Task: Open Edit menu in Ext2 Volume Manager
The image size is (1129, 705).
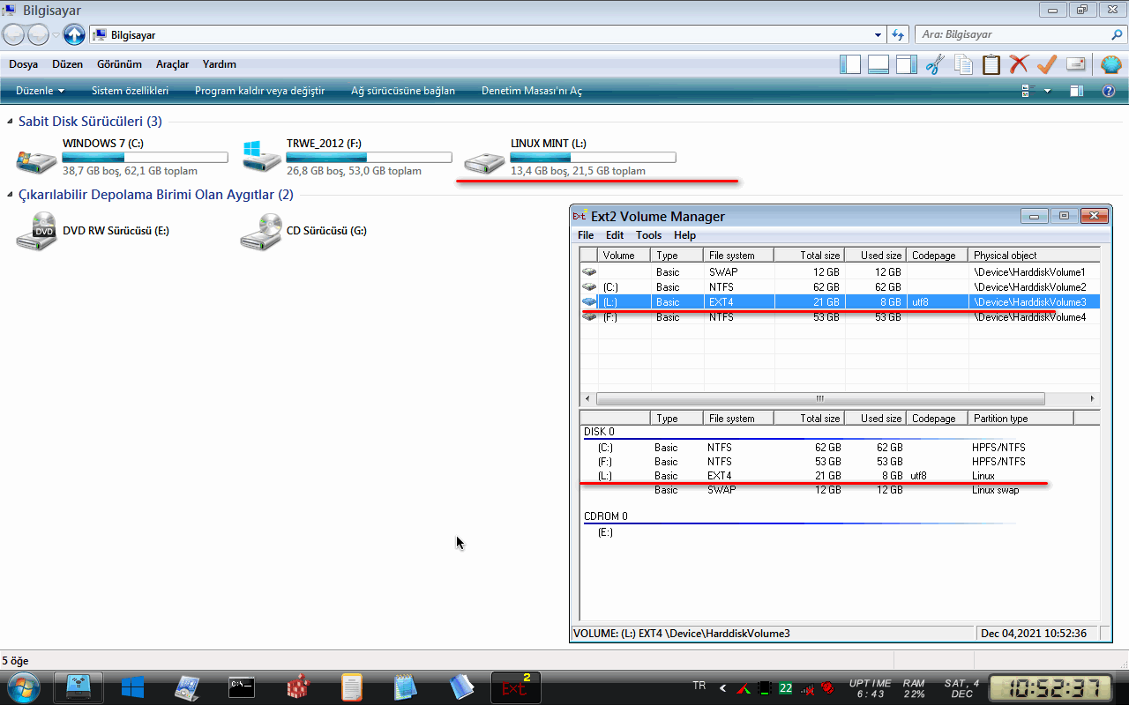Action: pyautogui.click(x=615, y=235)
